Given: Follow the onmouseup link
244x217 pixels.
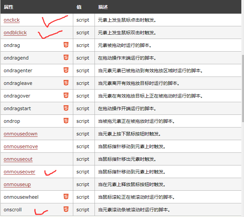Looking at the screenshot, I should point(17,184).
